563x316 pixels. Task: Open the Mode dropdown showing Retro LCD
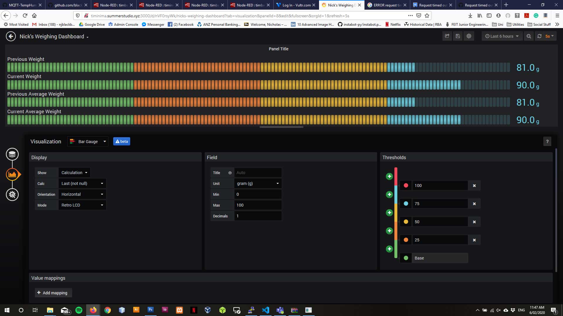(x=82, y=205)
